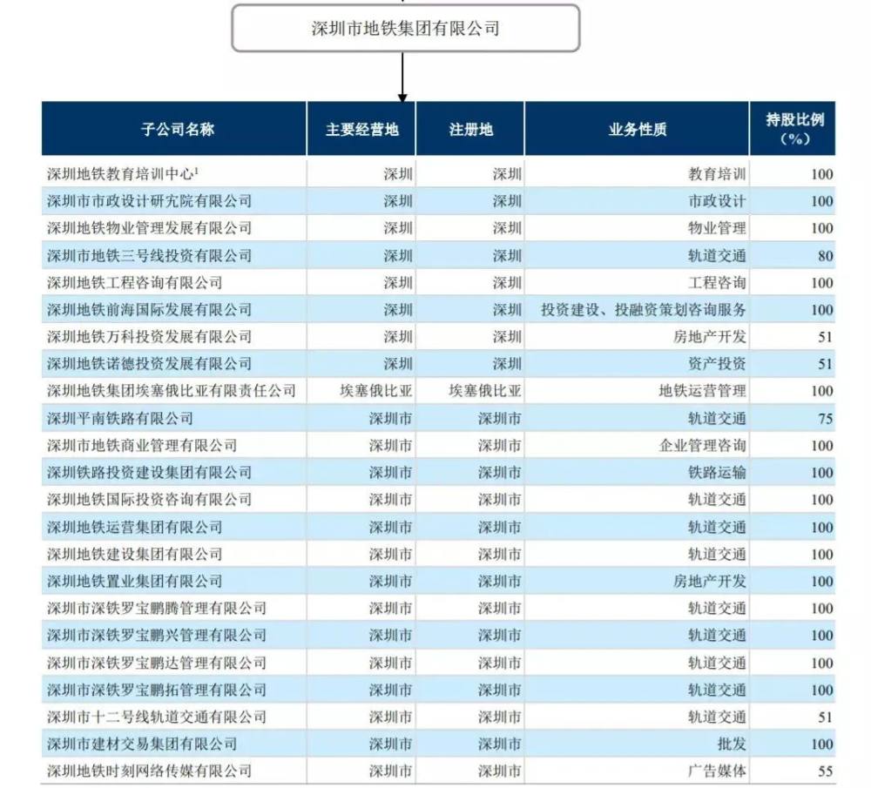Select 深圳市地铁商业管理有限公司 company name
This screenshot has height=788, width=871.
[x=142, y=445]
